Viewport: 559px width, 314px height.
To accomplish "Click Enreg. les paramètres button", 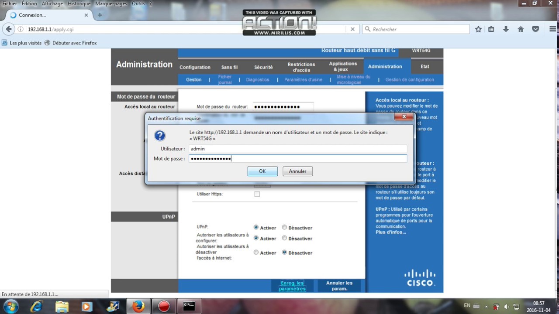I will (292, 286).
